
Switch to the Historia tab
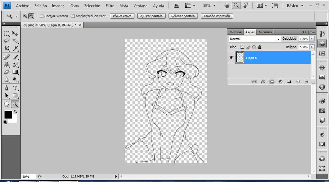[x=235, y=32]
